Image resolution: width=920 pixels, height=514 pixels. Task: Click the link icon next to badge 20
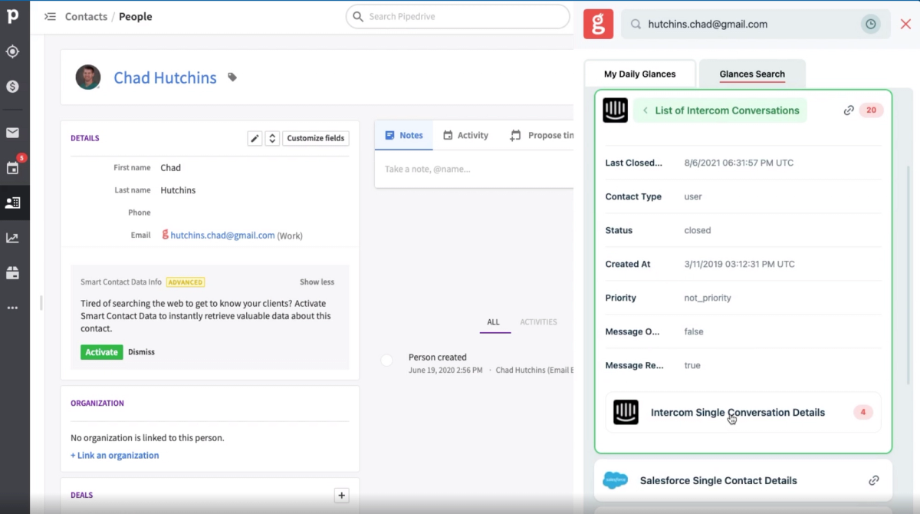click(849, 110)
